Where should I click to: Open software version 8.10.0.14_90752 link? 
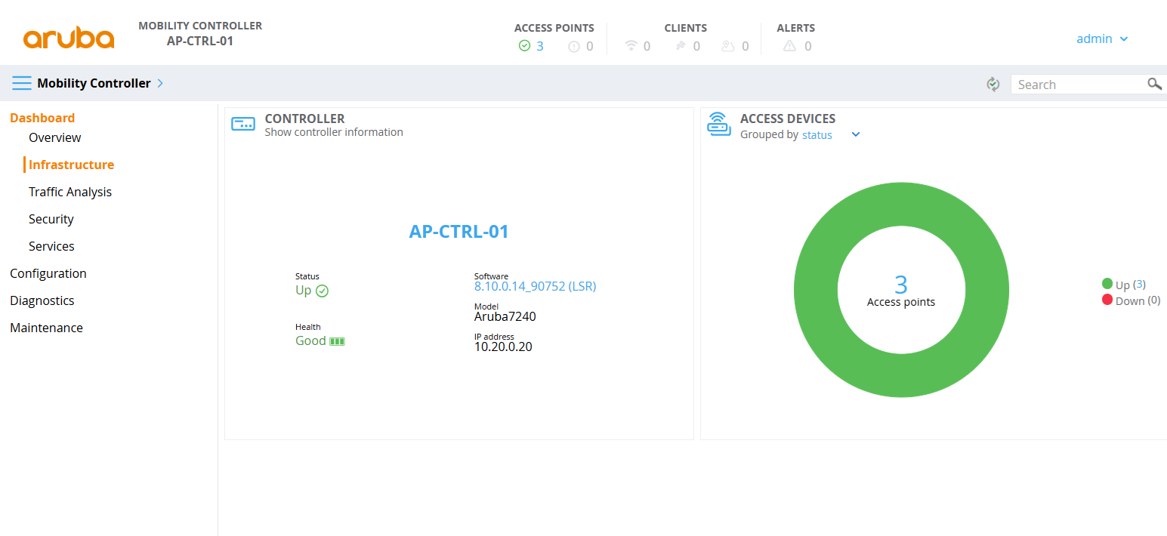(535, 286)
